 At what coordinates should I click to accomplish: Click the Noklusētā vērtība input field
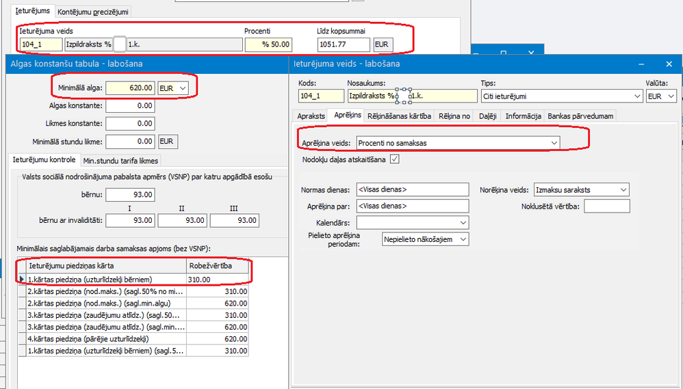606,206
